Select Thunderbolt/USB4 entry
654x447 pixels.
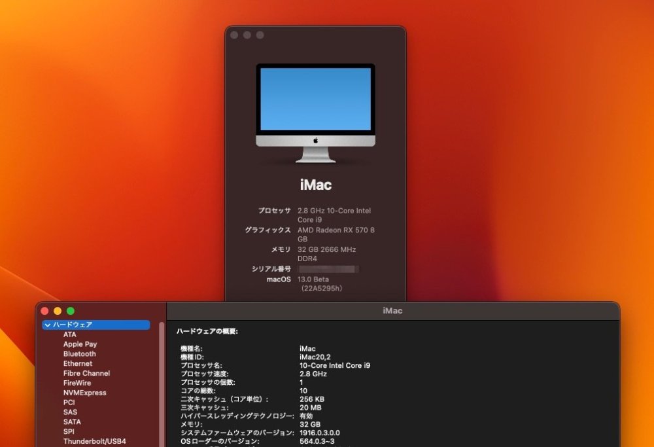(94, 441)
